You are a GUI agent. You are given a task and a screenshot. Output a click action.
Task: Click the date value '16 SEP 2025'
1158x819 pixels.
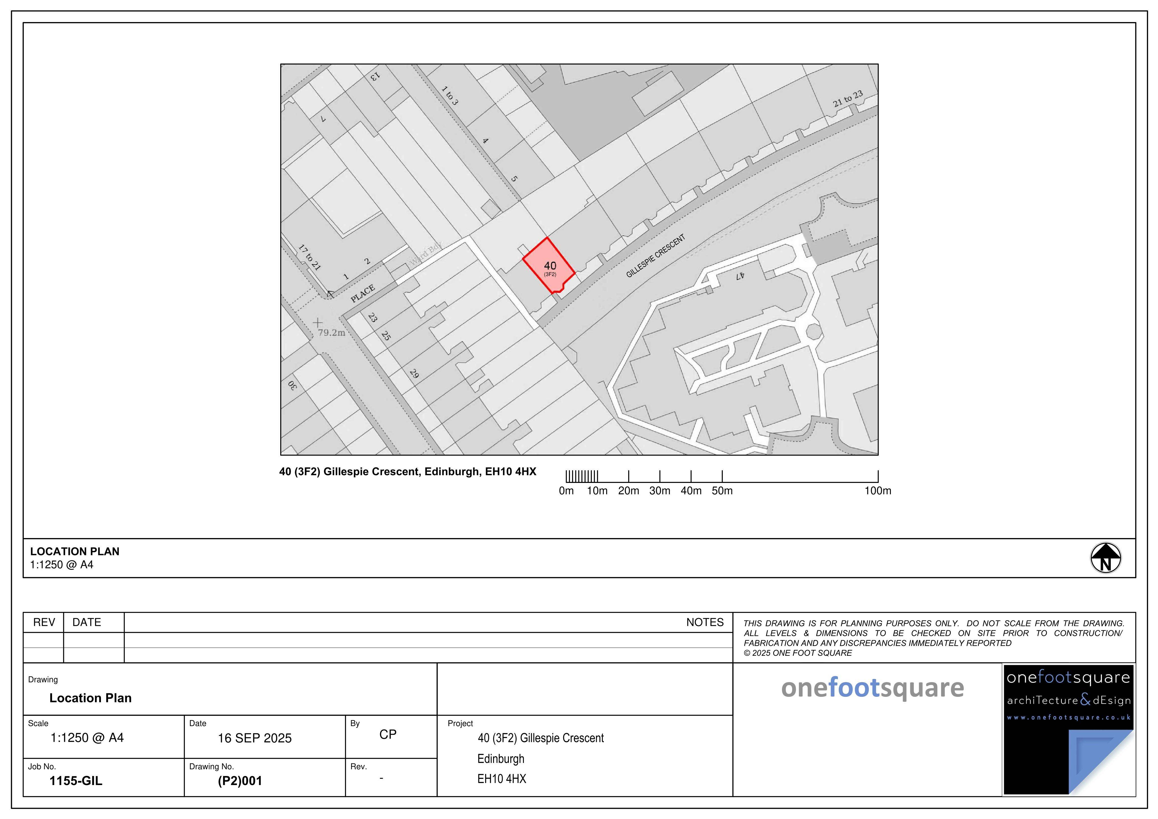click(255, 738)
